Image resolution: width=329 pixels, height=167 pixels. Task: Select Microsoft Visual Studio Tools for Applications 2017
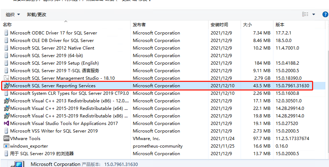[x=64, y=123]
